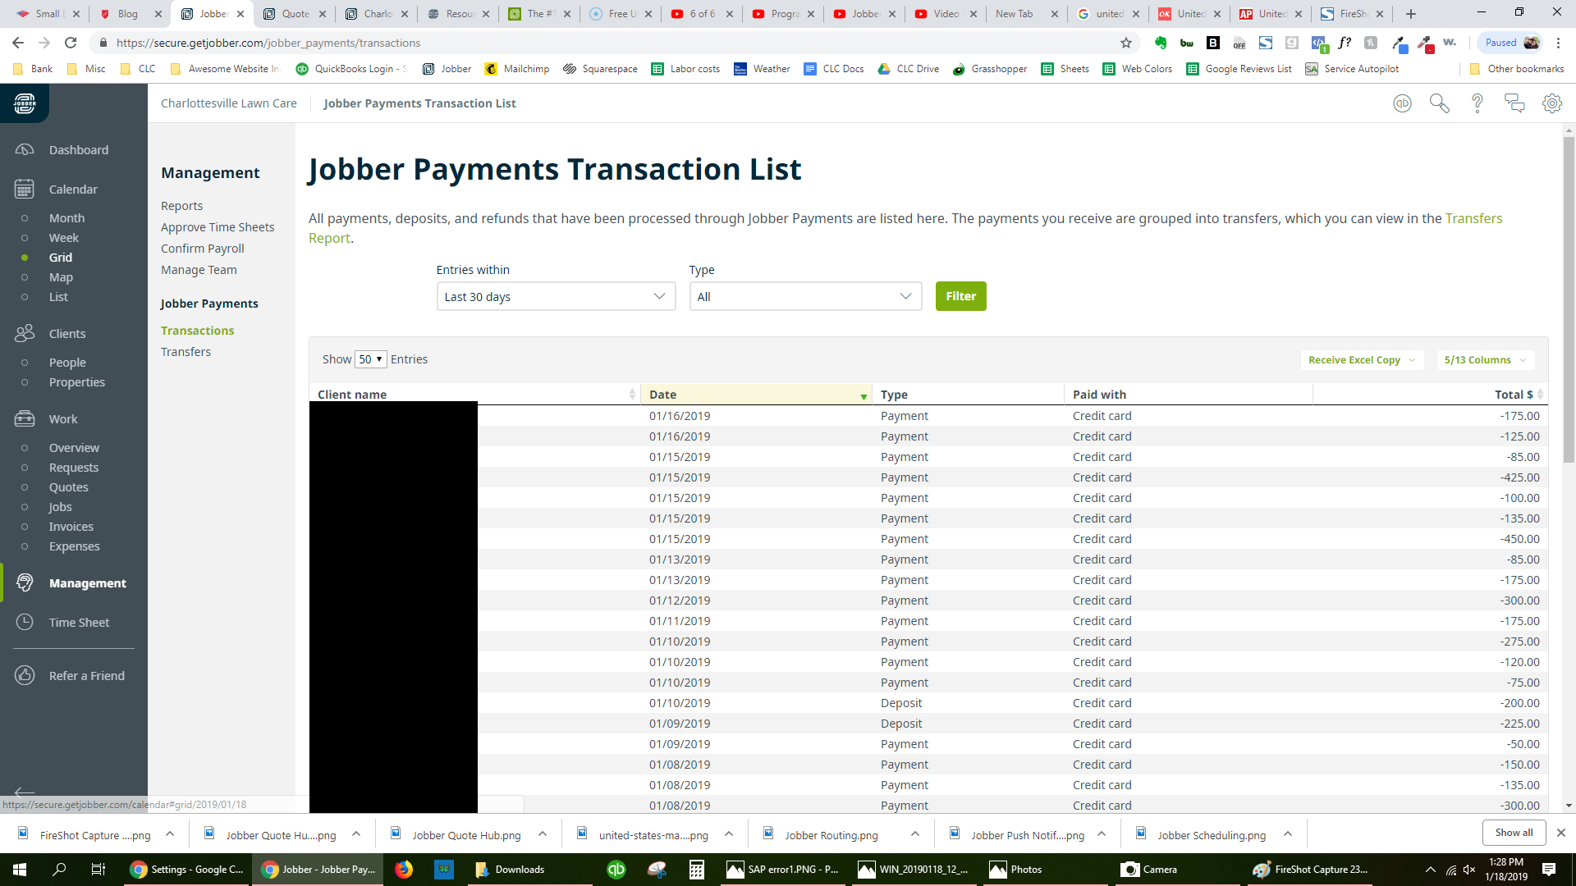Select Month calendar view
The height and width of the screenshot is (886, 1576).
pos(66,218)
